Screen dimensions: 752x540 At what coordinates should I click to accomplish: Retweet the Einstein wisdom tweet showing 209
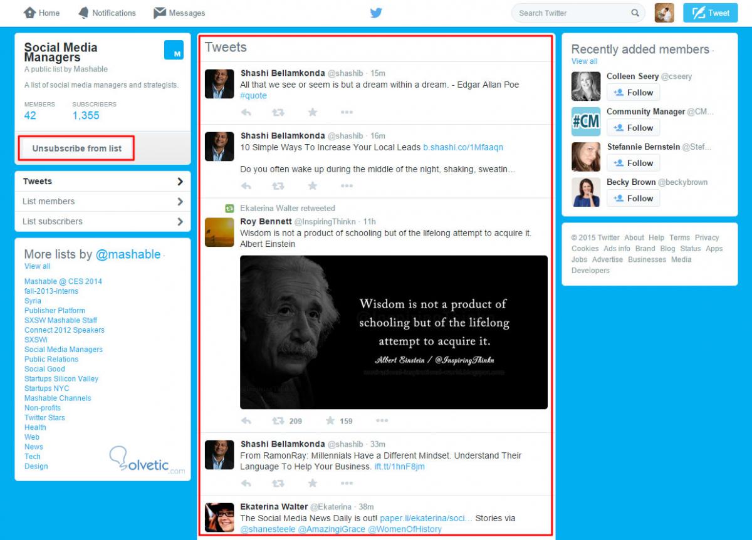pyautogui.click(x=278, y=421)
